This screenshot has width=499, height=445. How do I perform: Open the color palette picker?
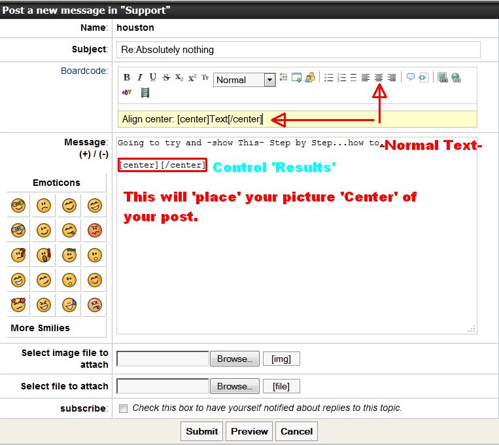[x=283, y=77]
